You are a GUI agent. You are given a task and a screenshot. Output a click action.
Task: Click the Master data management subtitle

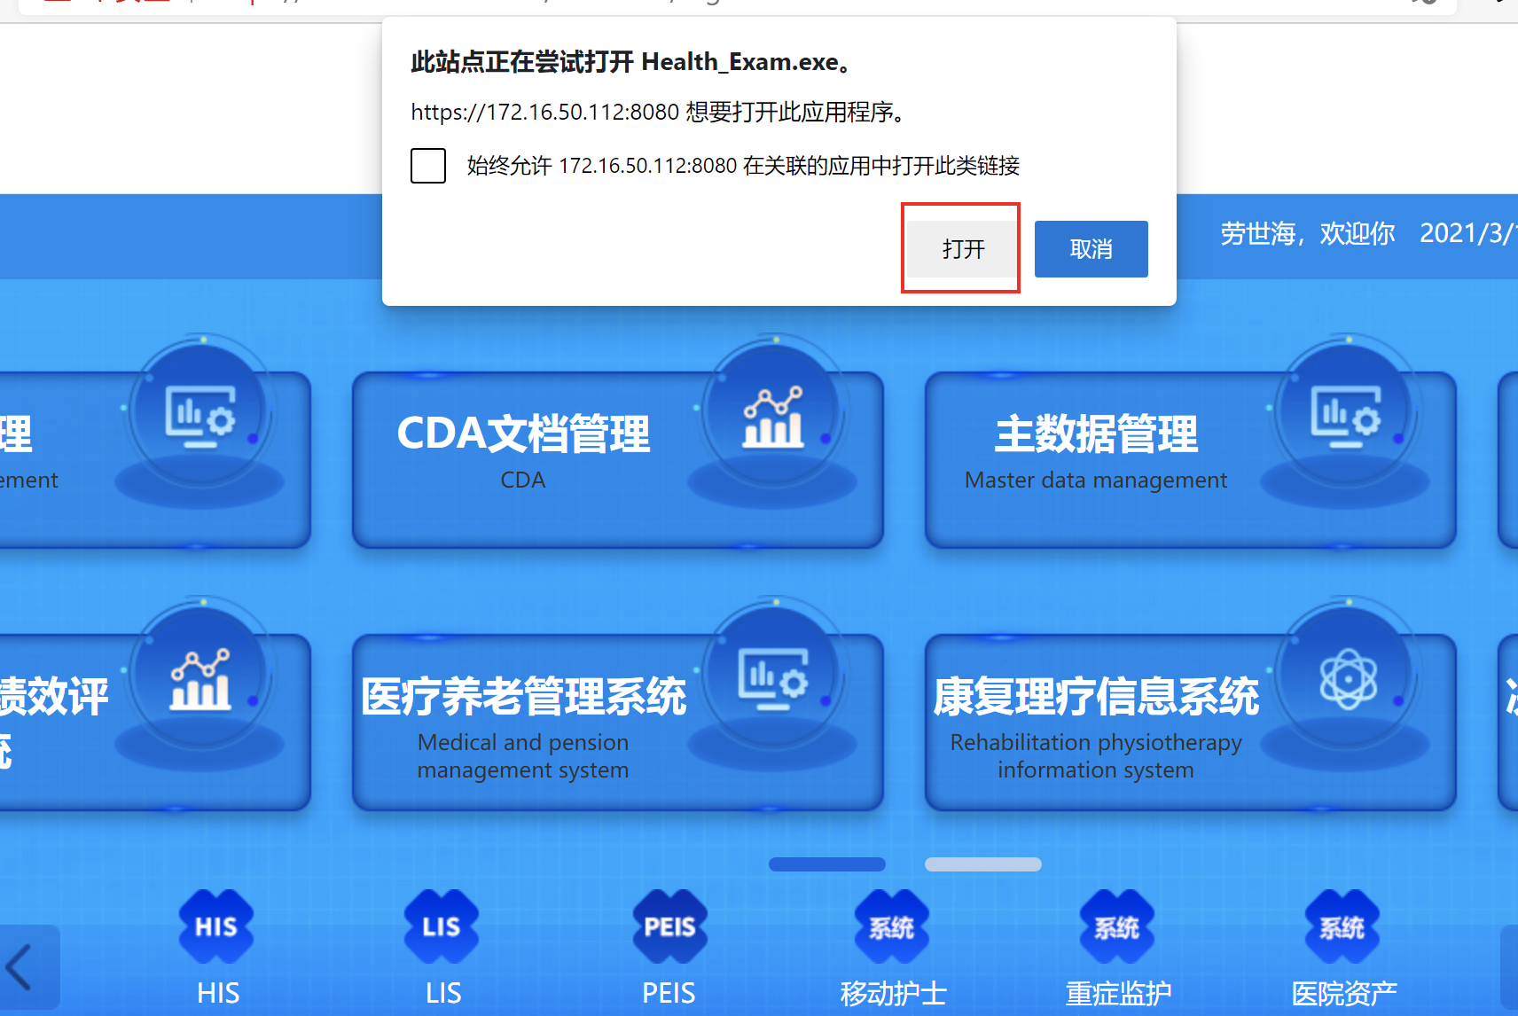tap(1096, 480)
